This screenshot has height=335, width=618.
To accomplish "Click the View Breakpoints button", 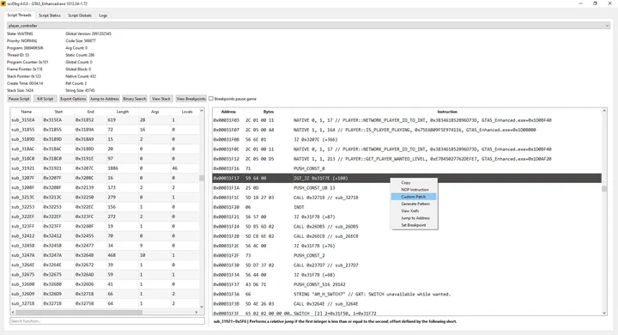I will click(x=191, y=99).
